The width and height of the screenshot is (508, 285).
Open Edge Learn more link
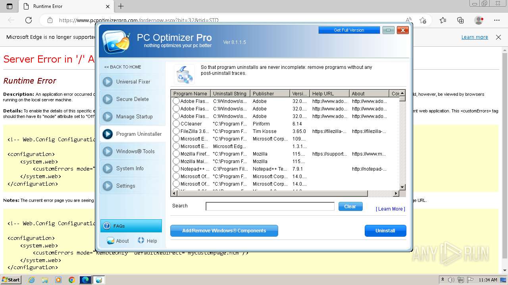(475, 37)
